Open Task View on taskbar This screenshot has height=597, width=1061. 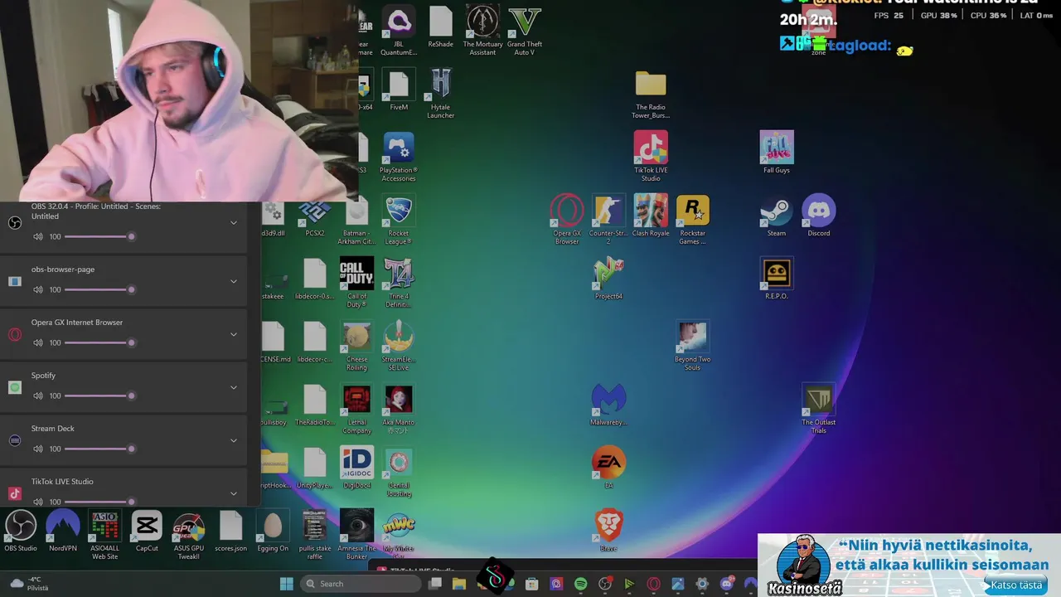point(435,584)
